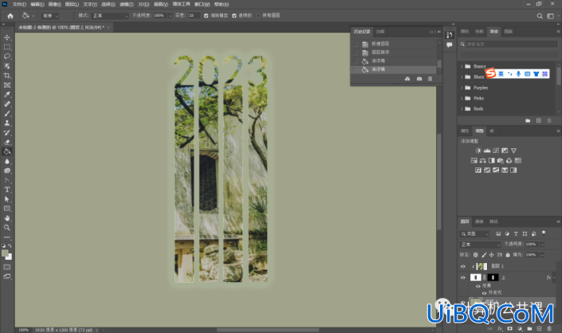Screen dimensions: 562x333
Task: Open the layer filter 类型 dropdown
Action: click(x=474, y=233)
